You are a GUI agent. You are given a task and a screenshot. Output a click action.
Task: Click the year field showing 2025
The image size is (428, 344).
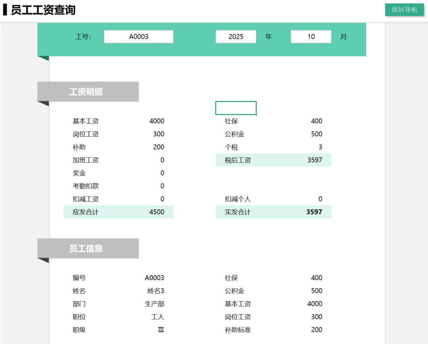click(x=236, y=36)
